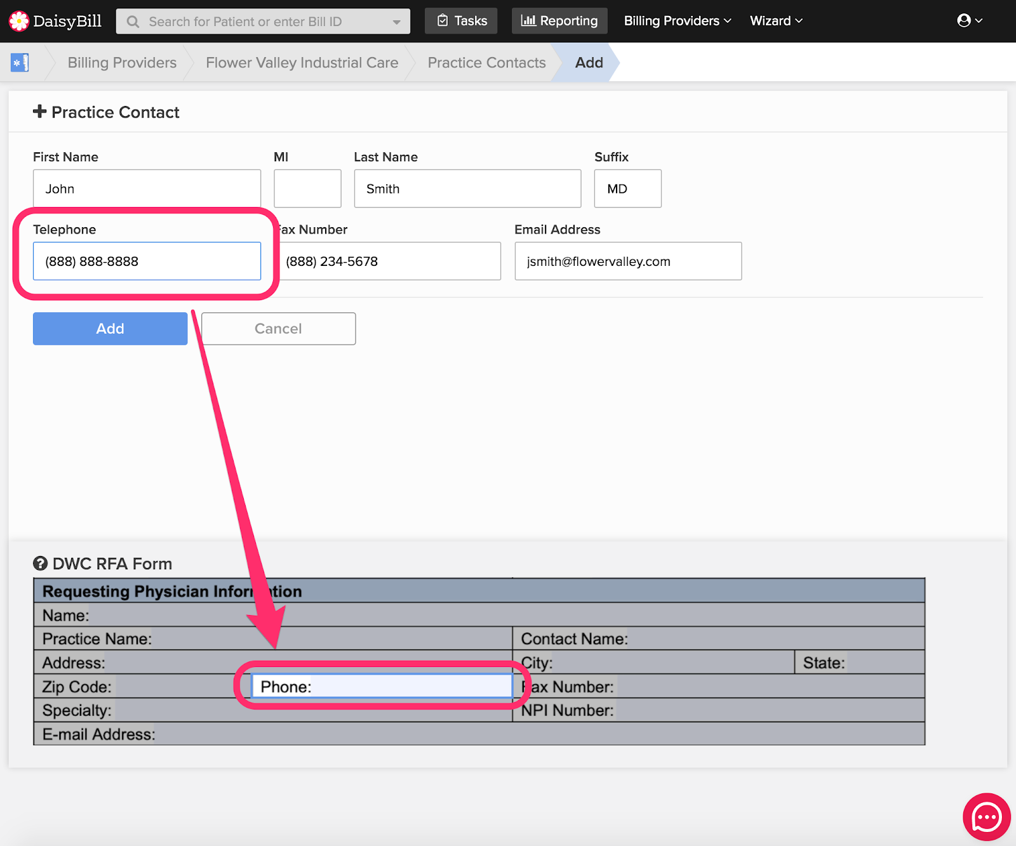This screenshot has height=846, width=1016.
Task: Focus the empty MI input field
Action: pyautogui.click(x=307, y=188)
